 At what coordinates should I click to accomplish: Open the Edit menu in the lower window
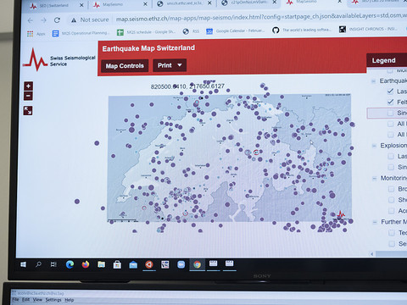click(25, 300)
